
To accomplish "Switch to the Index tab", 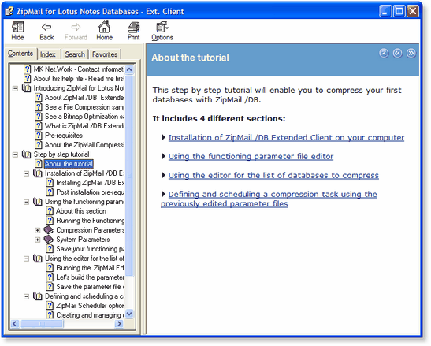I will (x=48, y=54).
